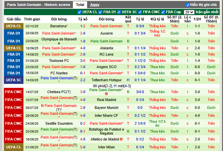Click result B in Olympique de Marseille row
Image resolution: width=223 pixels, height=151 pixels.
pyautogui.click(x=128, y=41)
